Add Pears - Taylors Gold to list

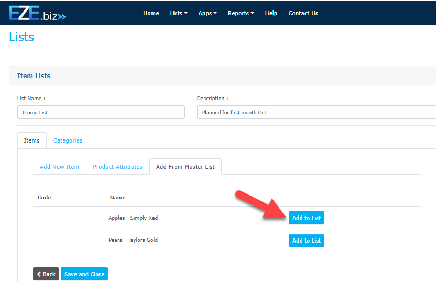(x=306, y=241)
